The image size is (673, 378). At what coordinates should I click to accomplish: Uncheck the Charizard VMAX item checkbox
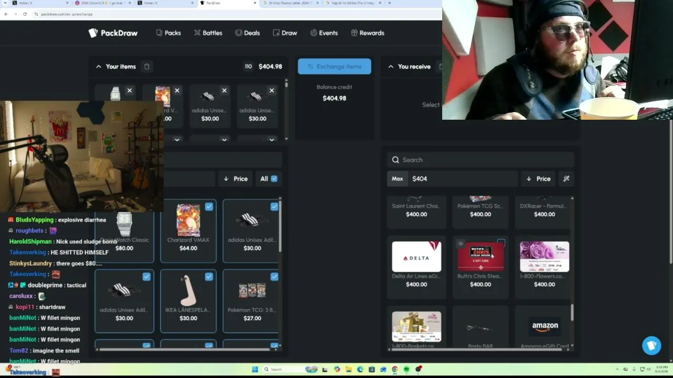pos(209,207)
